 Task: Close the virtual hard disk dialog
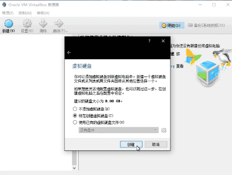click(163, 41)
